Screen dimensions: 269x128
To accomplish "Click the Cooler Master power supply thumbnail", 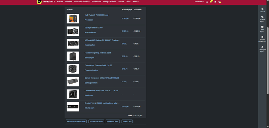I will click(x=73, y=94).
